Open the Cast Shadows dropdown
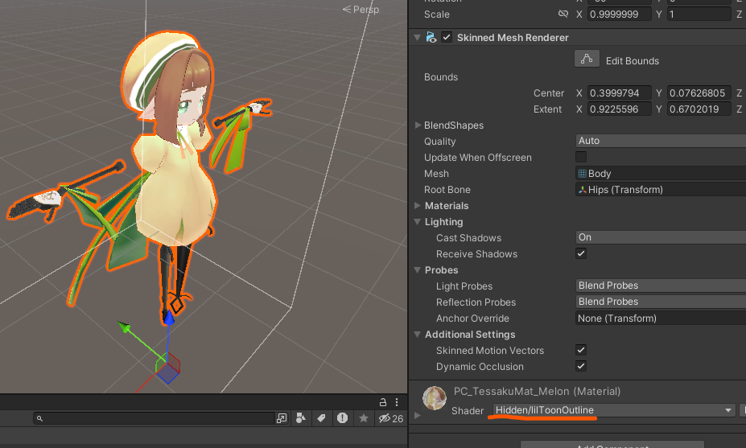746x448 pixels. click(x=661, y=237)
